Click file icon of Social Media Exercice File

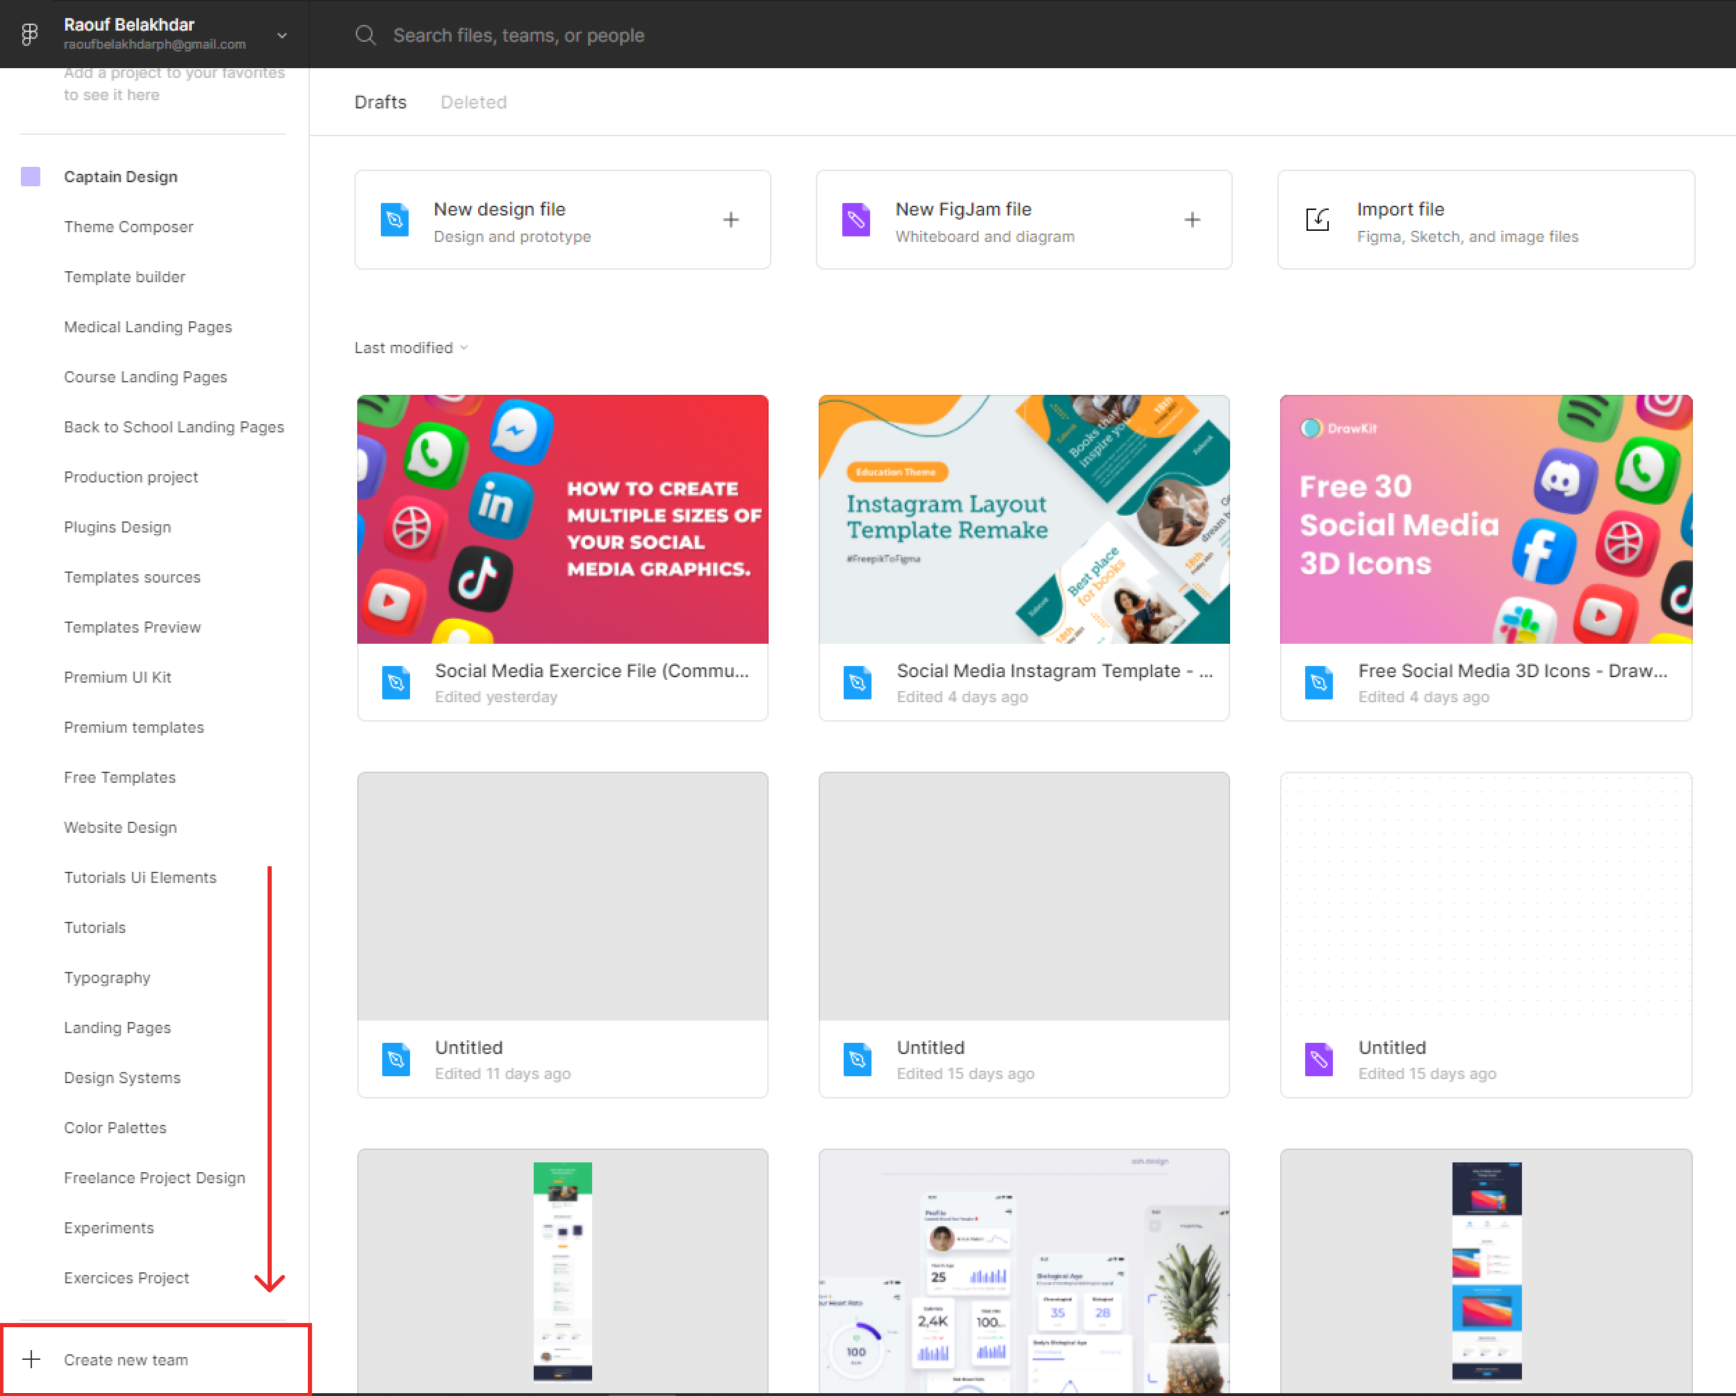[395, 682]
